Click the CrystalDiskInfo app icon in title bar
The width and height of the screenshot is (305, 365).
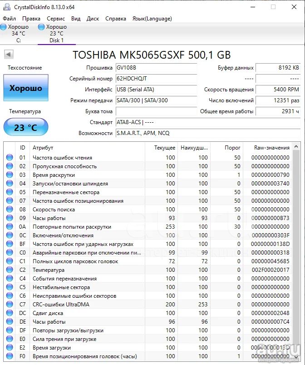(7, 7)
